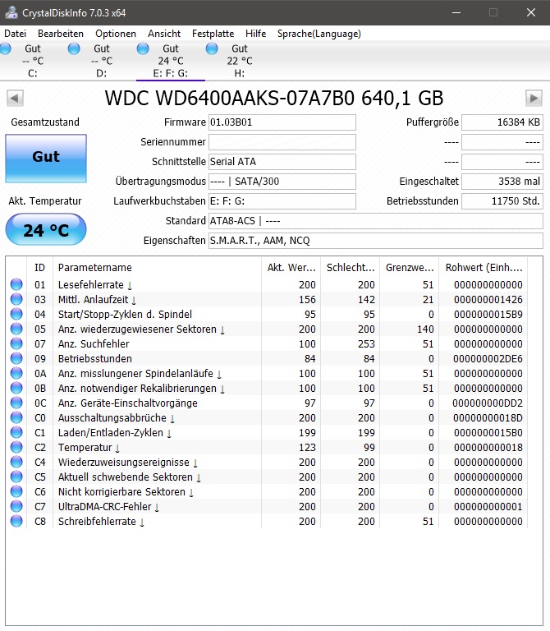The height and width of the screenshot is (631, 550).
Task: Click the Firmware field 01.03B01
Action: [282, 122]
